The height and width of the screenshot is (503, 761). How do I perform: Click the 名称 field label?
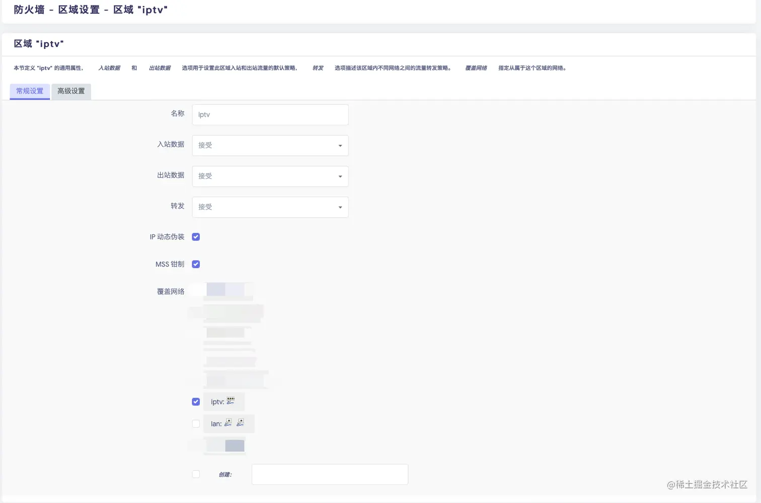point(178,114)
